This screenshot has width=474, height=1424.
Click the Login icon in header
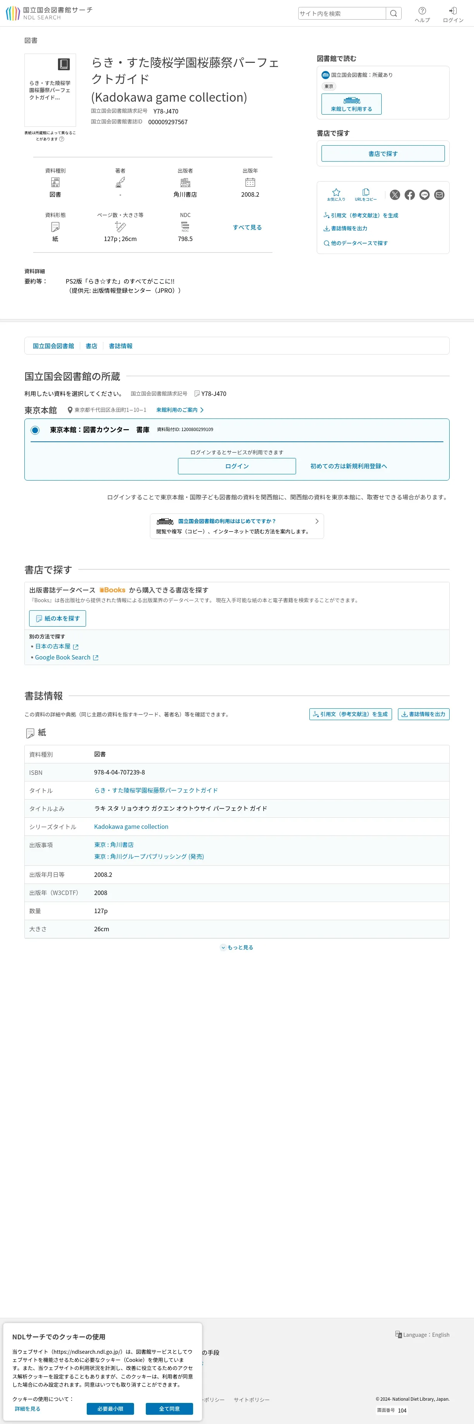(x=453, y=14)
